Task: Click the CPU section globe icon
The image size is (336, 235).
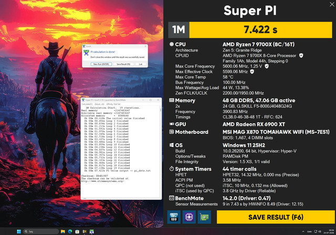Action: (x=172, y=44)
